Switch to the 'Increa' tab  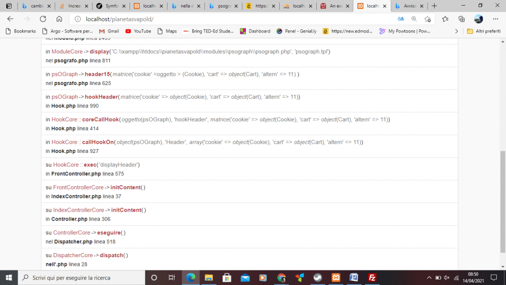[73, 6]
